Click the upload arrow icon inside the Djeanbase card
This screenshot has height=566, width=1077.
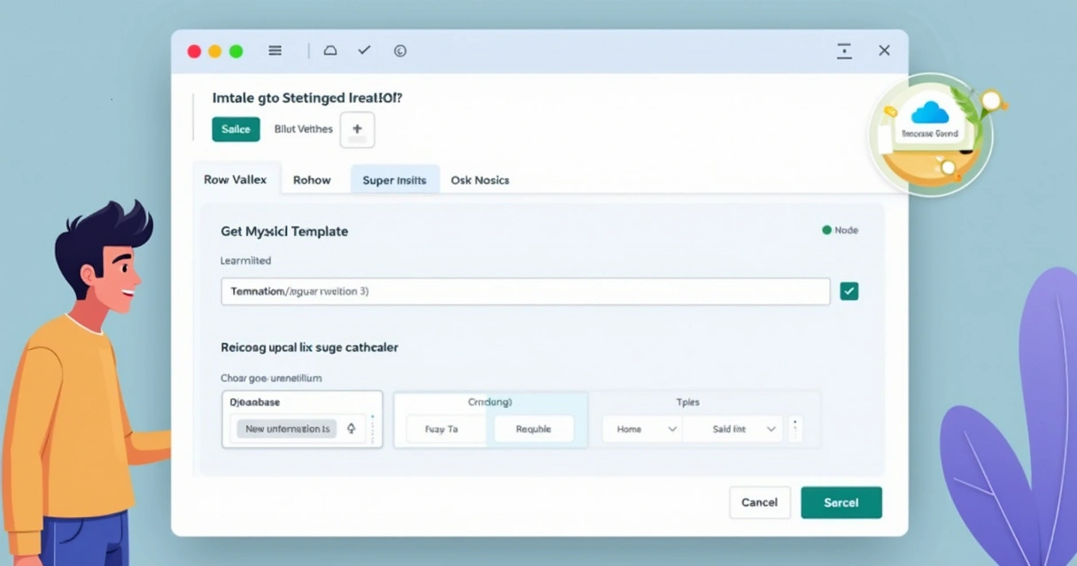(x=352, y=427)
